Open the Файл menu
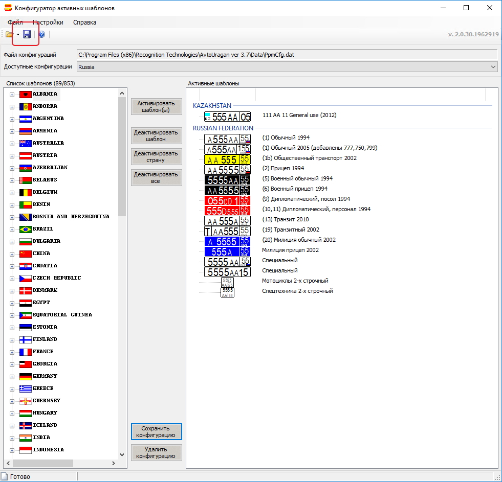Screen dimensions: 502x482 point(15,22)
